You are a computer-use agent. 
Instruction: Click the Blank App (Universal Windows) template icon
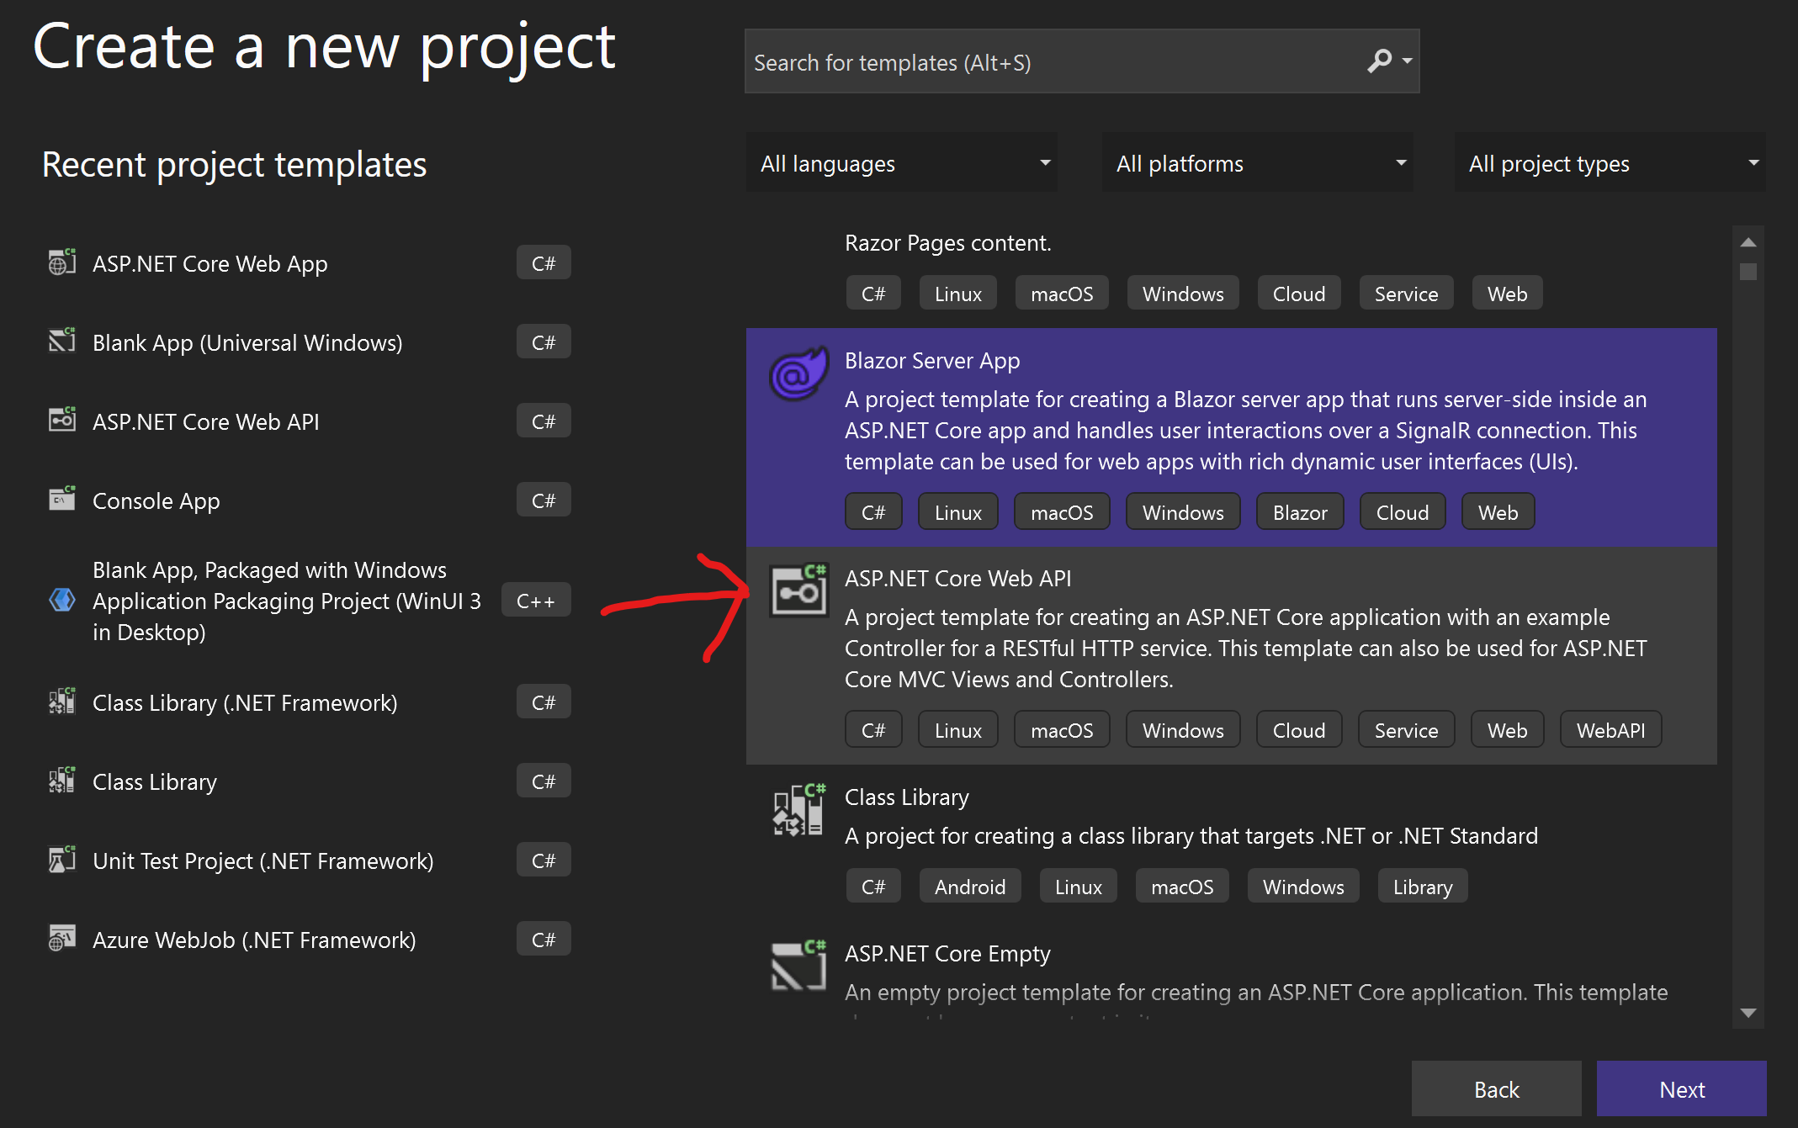tap(62, 342)
